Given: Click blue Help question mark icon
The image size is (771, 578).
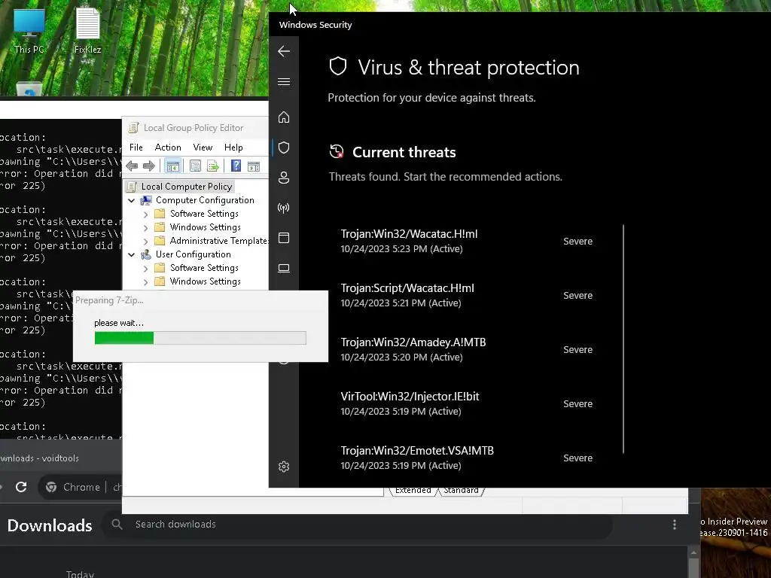Looking at the screenshot, I should tap(236, 166).
